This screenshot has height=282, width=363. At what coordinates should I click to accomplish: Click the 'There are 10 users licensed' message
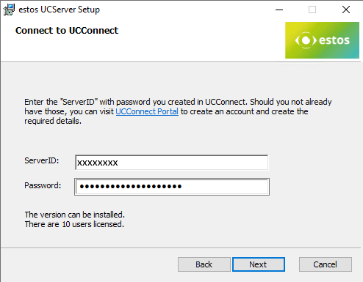click(74, 224)
